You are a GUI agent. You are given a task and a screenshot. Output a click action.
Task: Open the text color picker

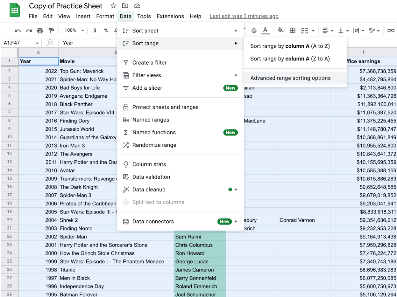[265, 31]
